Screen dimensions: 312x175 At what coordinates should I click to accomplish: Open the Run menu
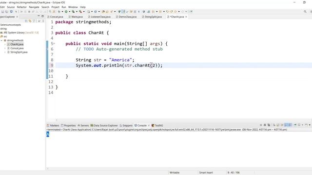pyautogui.click(x=64, y=7)
